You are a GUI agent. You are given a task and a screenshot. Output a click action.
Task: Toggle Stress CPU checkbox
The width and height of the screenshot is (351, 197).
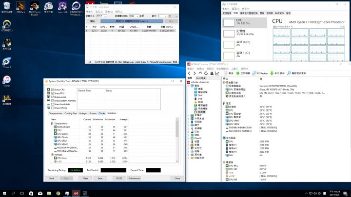click(x=53, y=90)
